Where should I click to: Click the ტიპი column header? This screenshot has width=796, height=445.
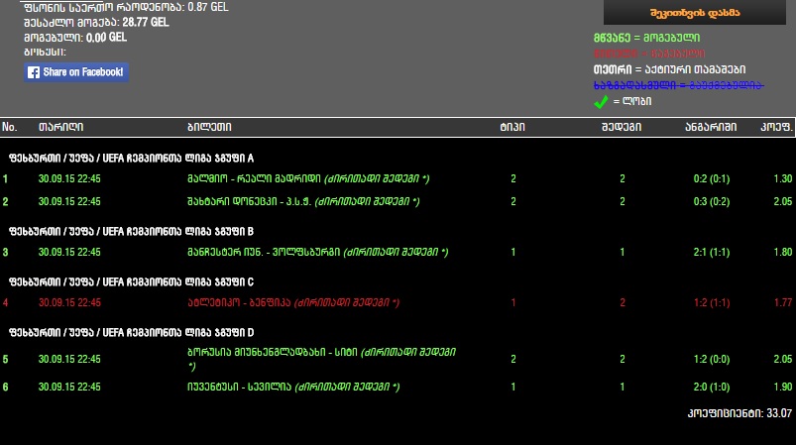click(512, 127)
